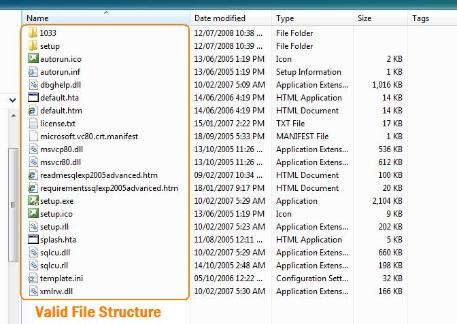Select the splash.hta file name

(x=58, y=240)
